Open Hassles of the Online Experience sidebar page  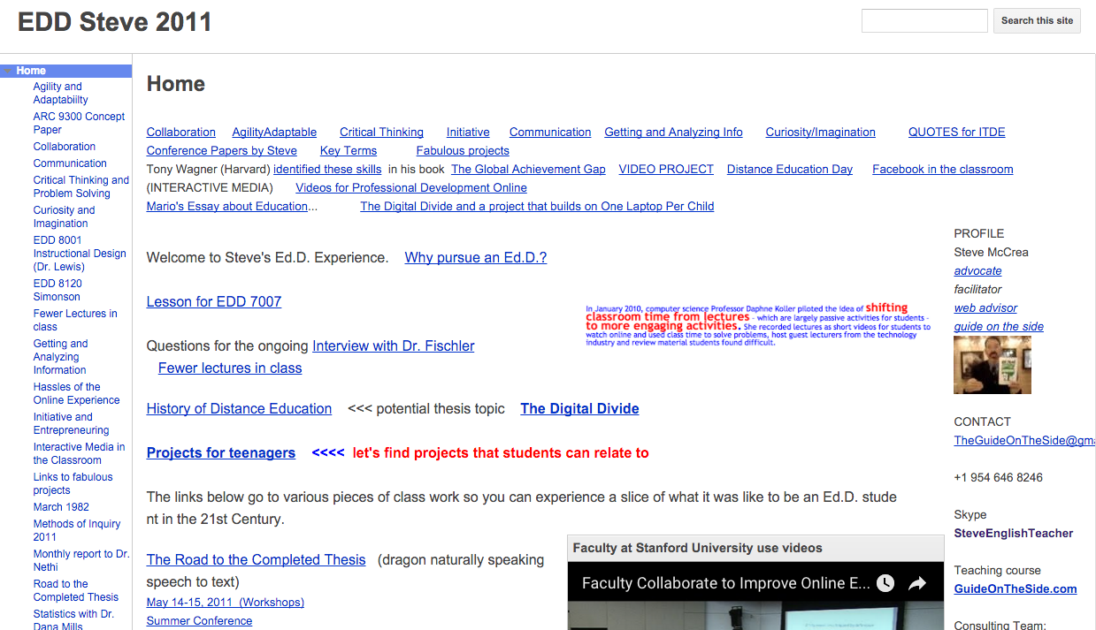76,393
